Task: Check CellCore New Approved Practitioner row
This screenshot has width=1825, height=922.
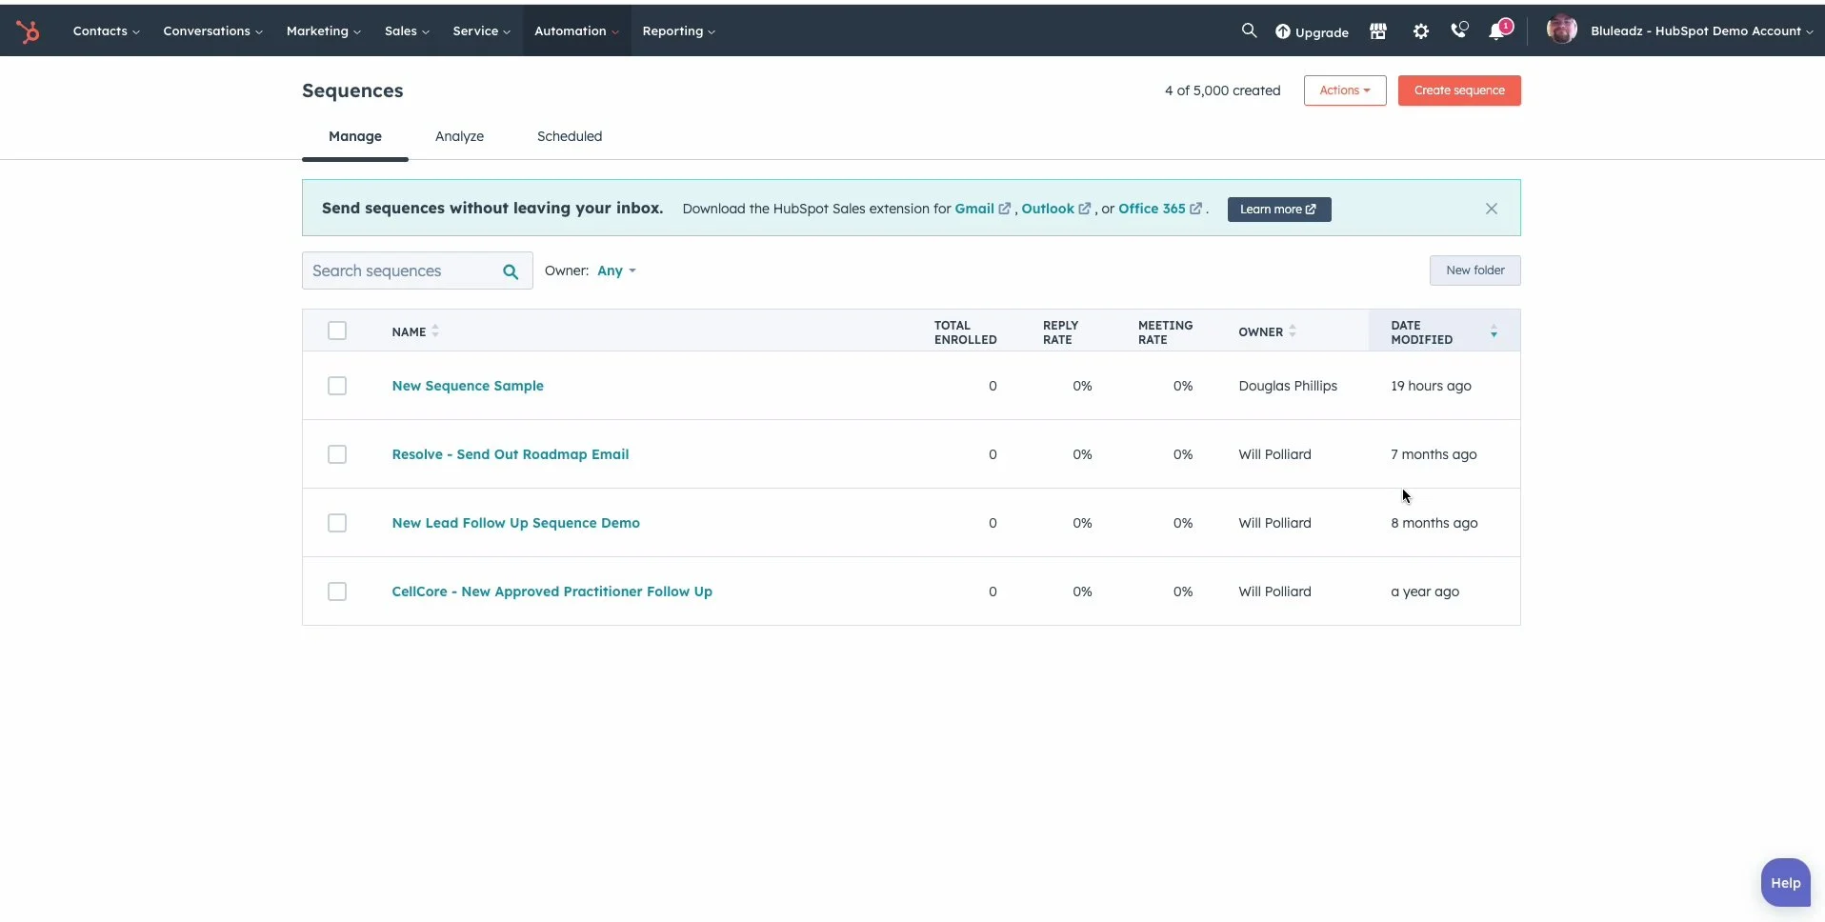Action: pyautogui.click(x=337, y=591)
